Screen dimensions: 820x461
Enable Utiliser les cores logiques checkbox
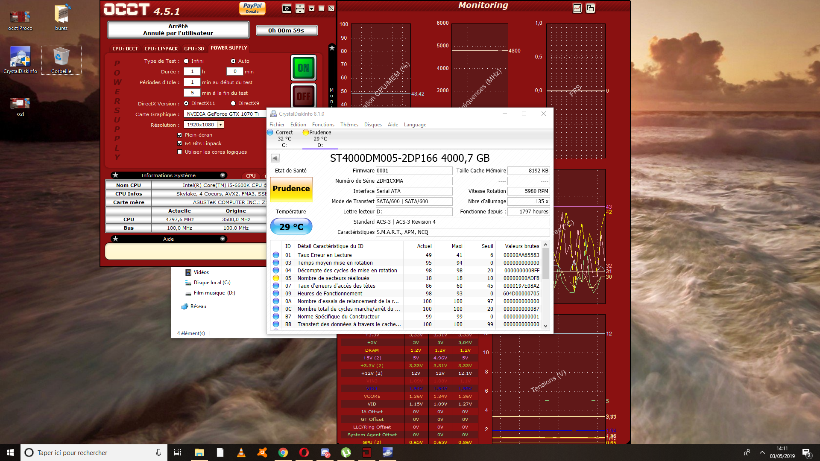[180, 152]
